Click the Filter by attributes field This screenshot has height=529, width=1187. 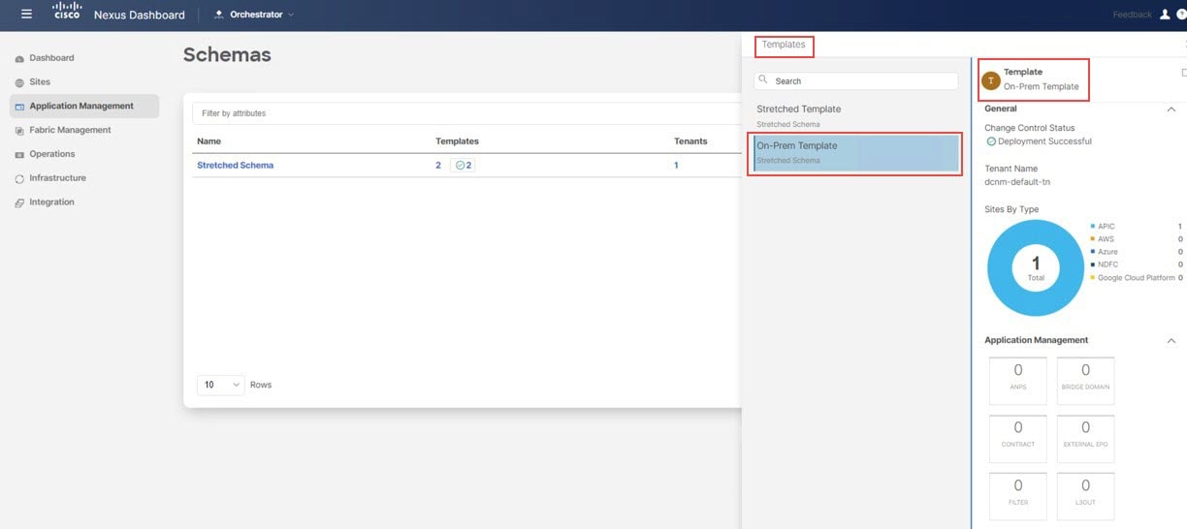465,113
